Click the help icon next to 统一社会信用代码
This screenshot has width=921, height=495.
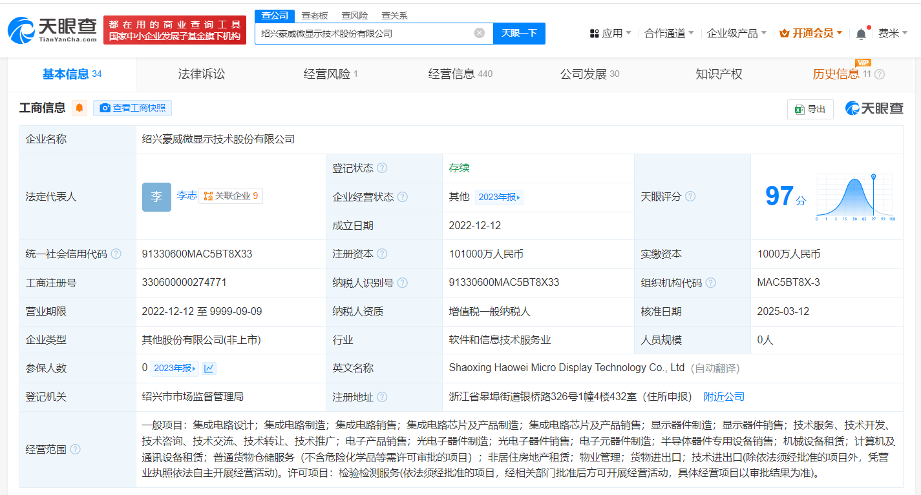pos(116,254)
